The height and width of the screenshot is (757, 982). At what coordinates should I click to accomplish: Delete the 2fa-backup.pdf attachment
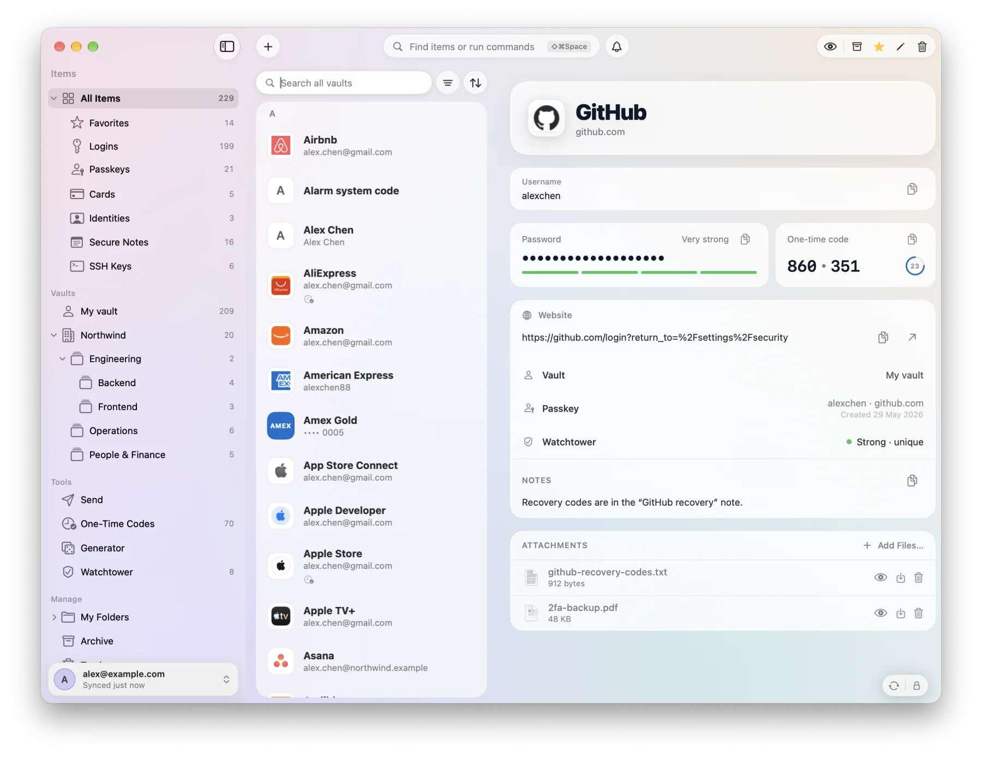[919, 613]
